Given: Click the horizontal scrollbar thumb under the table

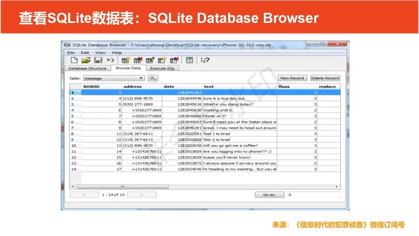Looking at the screenshot, I should [123, 187].
